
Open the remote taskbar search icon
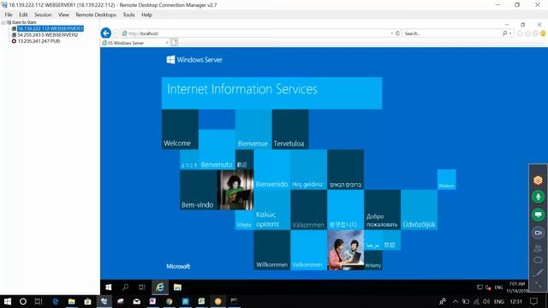[125, 287]
